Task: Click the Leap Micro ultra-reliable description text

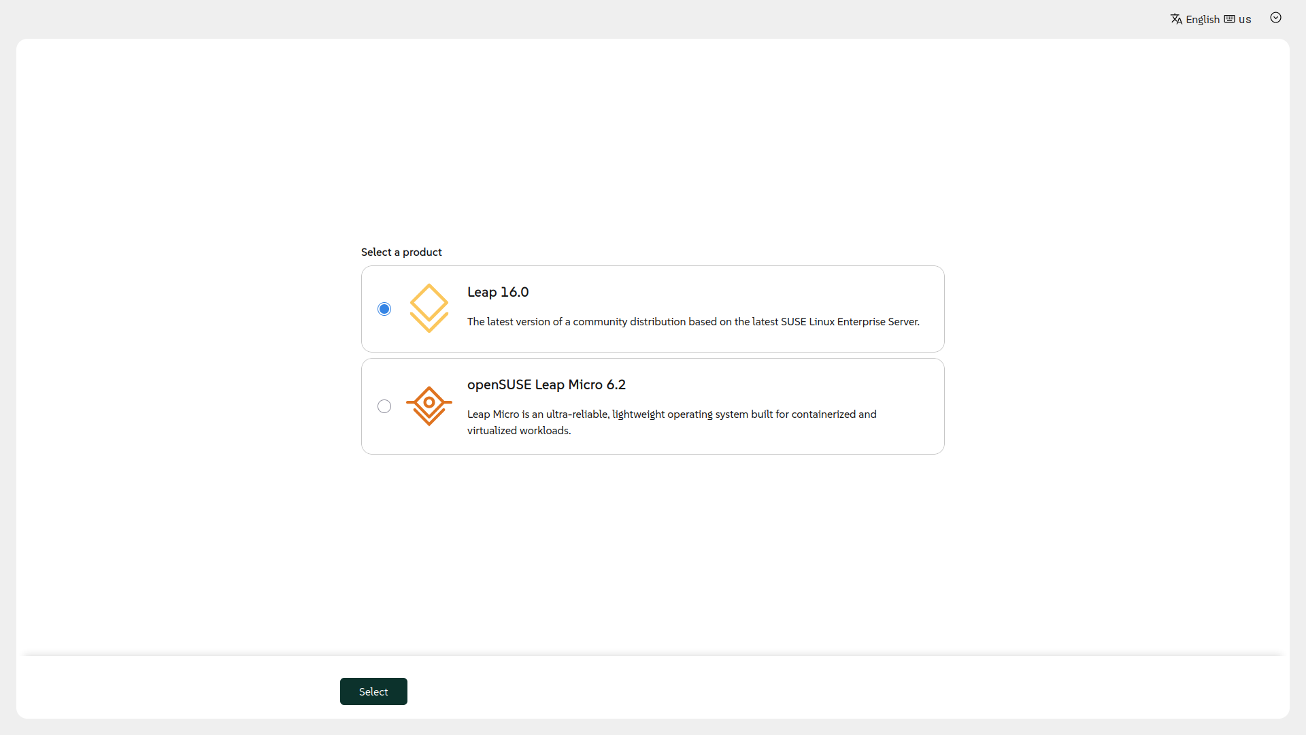Action: 578,414
